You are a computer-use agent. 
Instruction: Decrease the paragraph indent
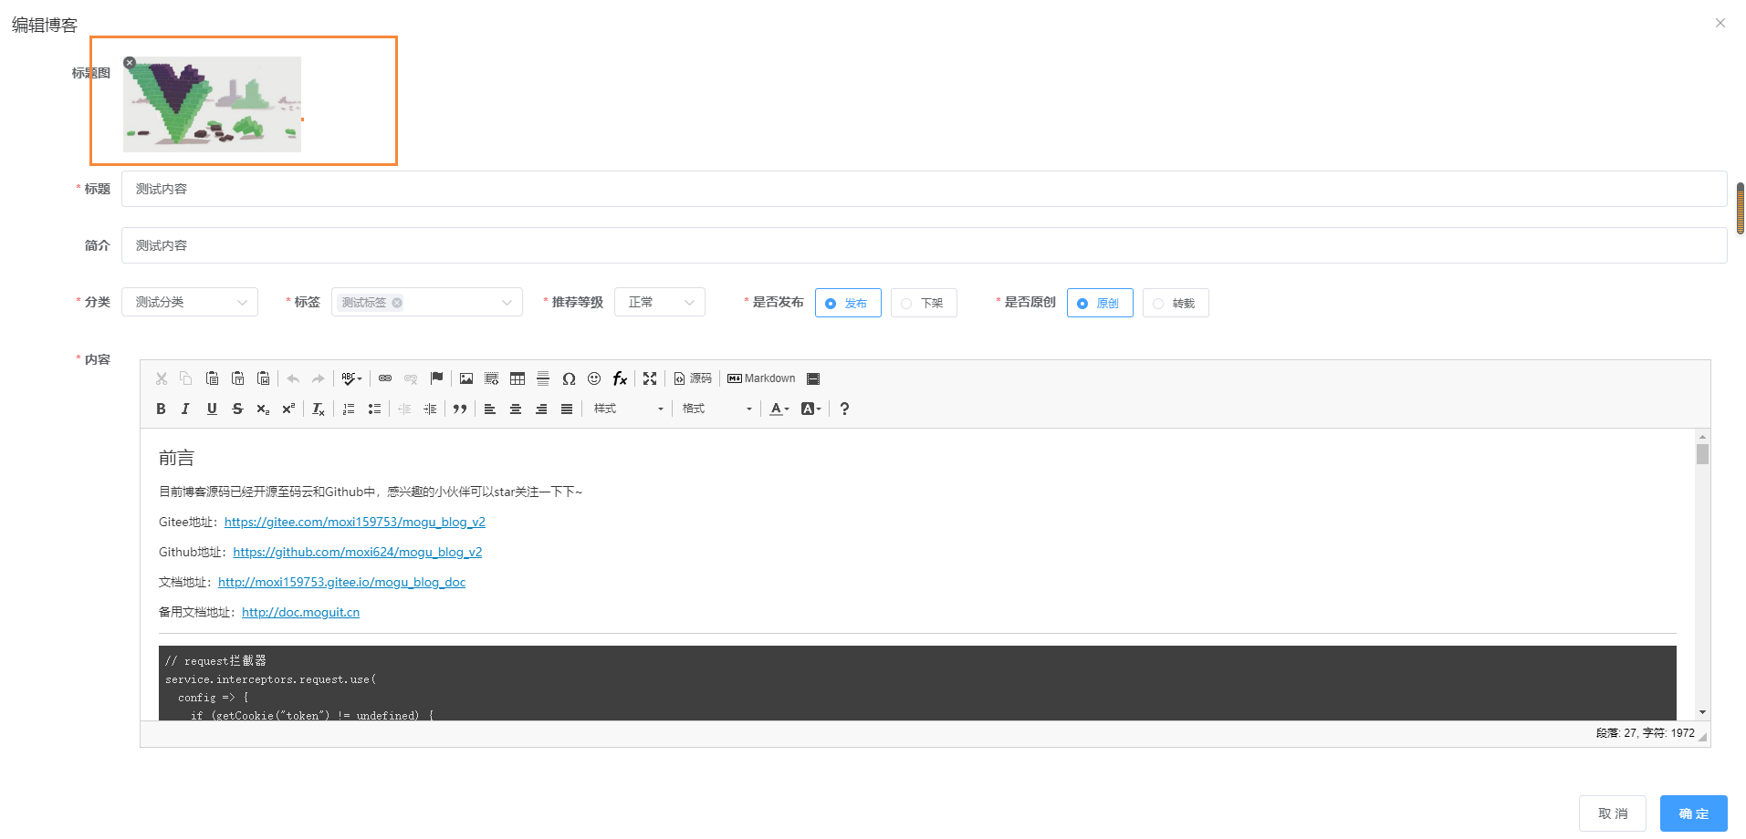pos(404,409)
